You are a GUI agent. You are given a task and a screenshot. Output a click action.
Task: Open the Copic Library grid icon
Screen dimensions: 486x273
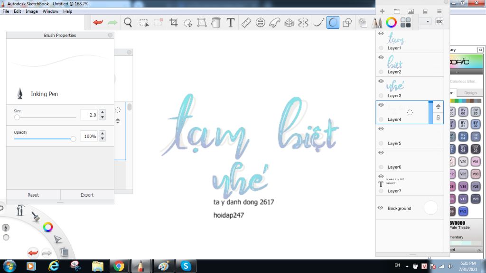(405, 22)
